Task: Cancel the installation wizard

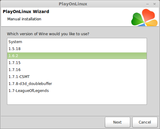Action: (x=145, y=122)
